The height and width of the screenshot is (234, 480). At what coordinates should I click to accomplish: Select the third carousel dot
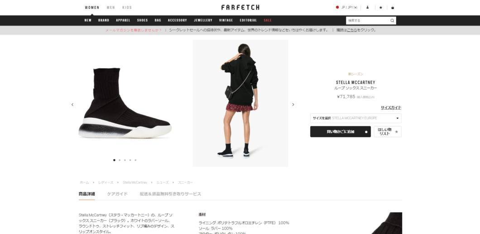pyautogui.click(x=125, y=160)
